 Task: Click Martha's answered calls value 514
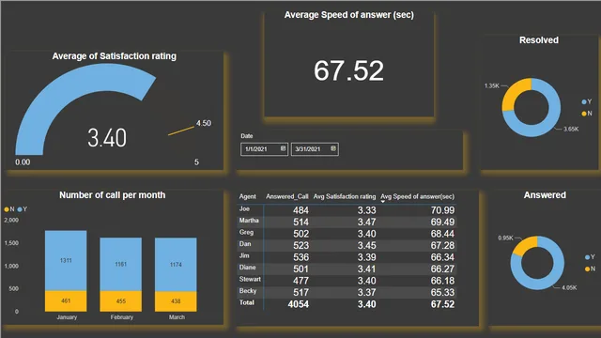pos(300,222)
